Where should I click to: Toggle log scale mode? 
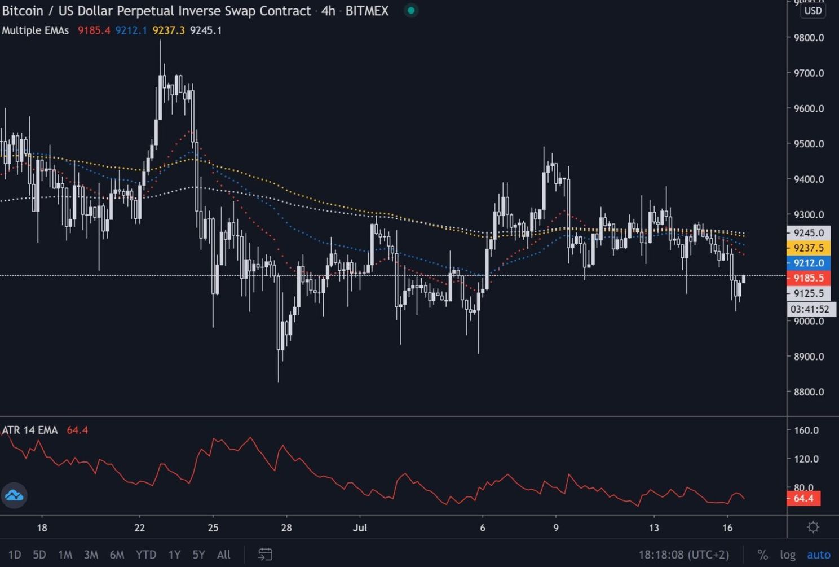[788, 555]
